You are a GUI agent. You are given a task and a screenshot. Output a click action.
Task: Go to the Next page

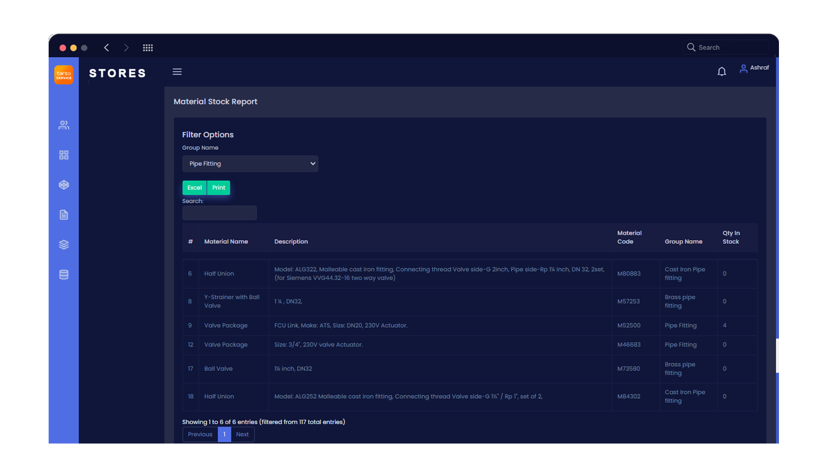(242, 434)
